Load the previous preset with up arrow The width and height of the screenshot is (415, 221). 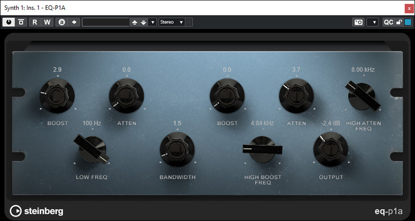(134, 22)
